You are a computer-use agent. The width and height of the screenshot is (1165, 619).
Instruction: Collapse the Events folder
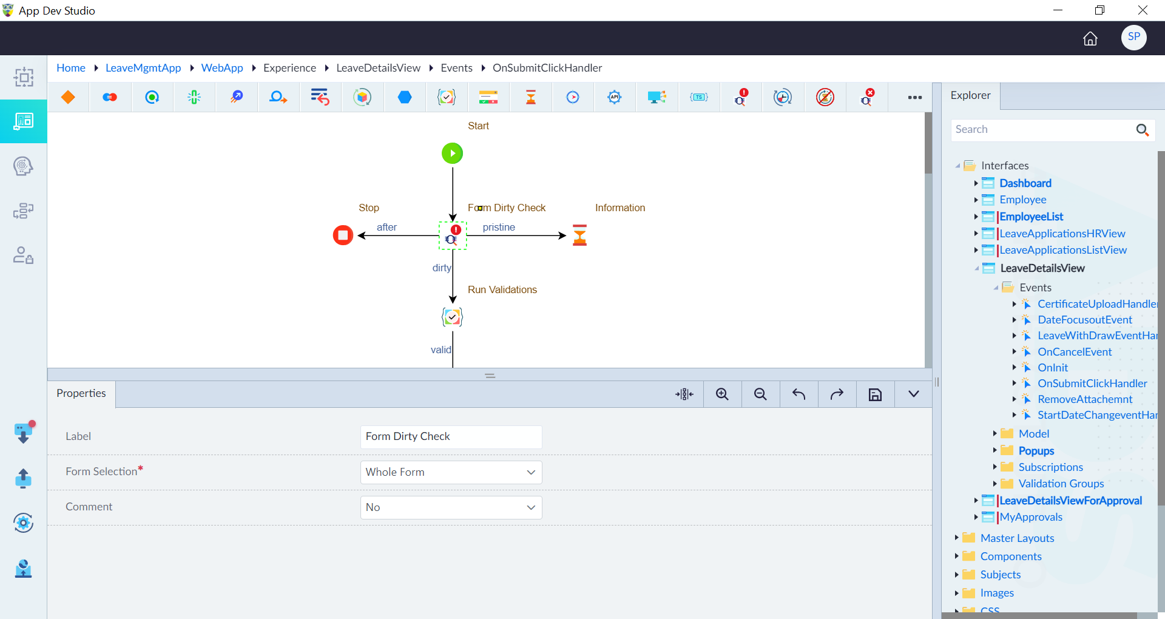tap(996, 288)
